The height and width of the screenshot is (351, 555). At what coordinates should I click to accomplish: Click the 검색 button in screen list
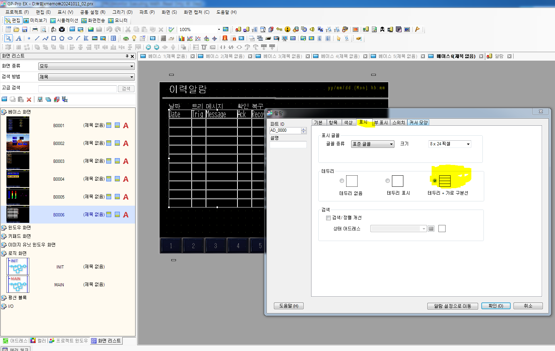tap(126, 89)
